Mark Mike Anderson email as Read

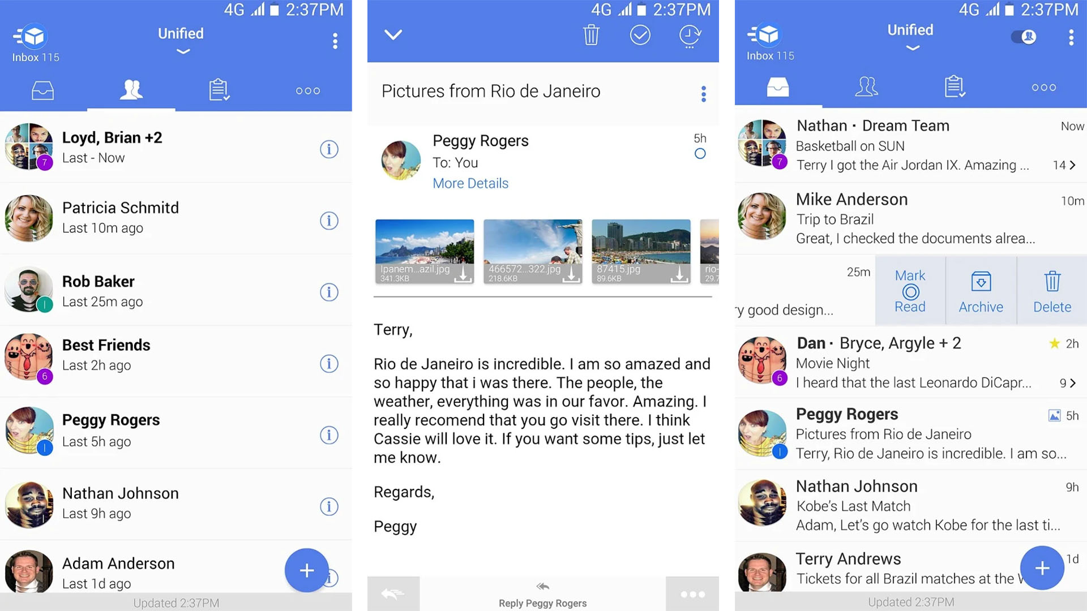tap(909, 290)
